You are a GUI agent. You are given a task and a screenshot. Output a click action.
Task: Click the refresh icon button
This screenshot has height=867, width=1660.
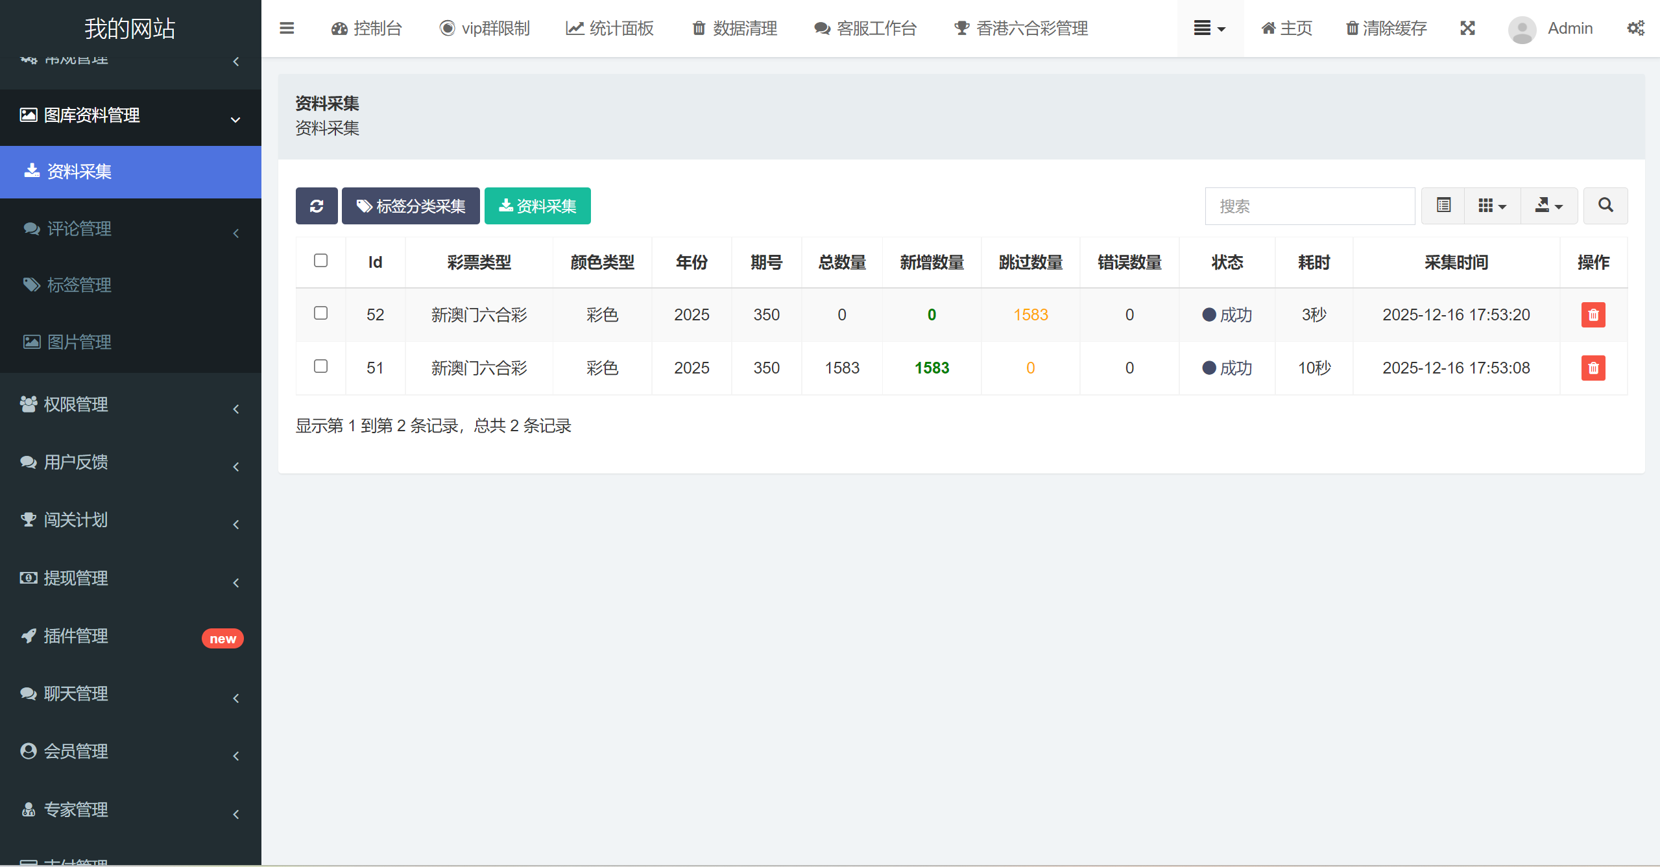click(317, 206)
